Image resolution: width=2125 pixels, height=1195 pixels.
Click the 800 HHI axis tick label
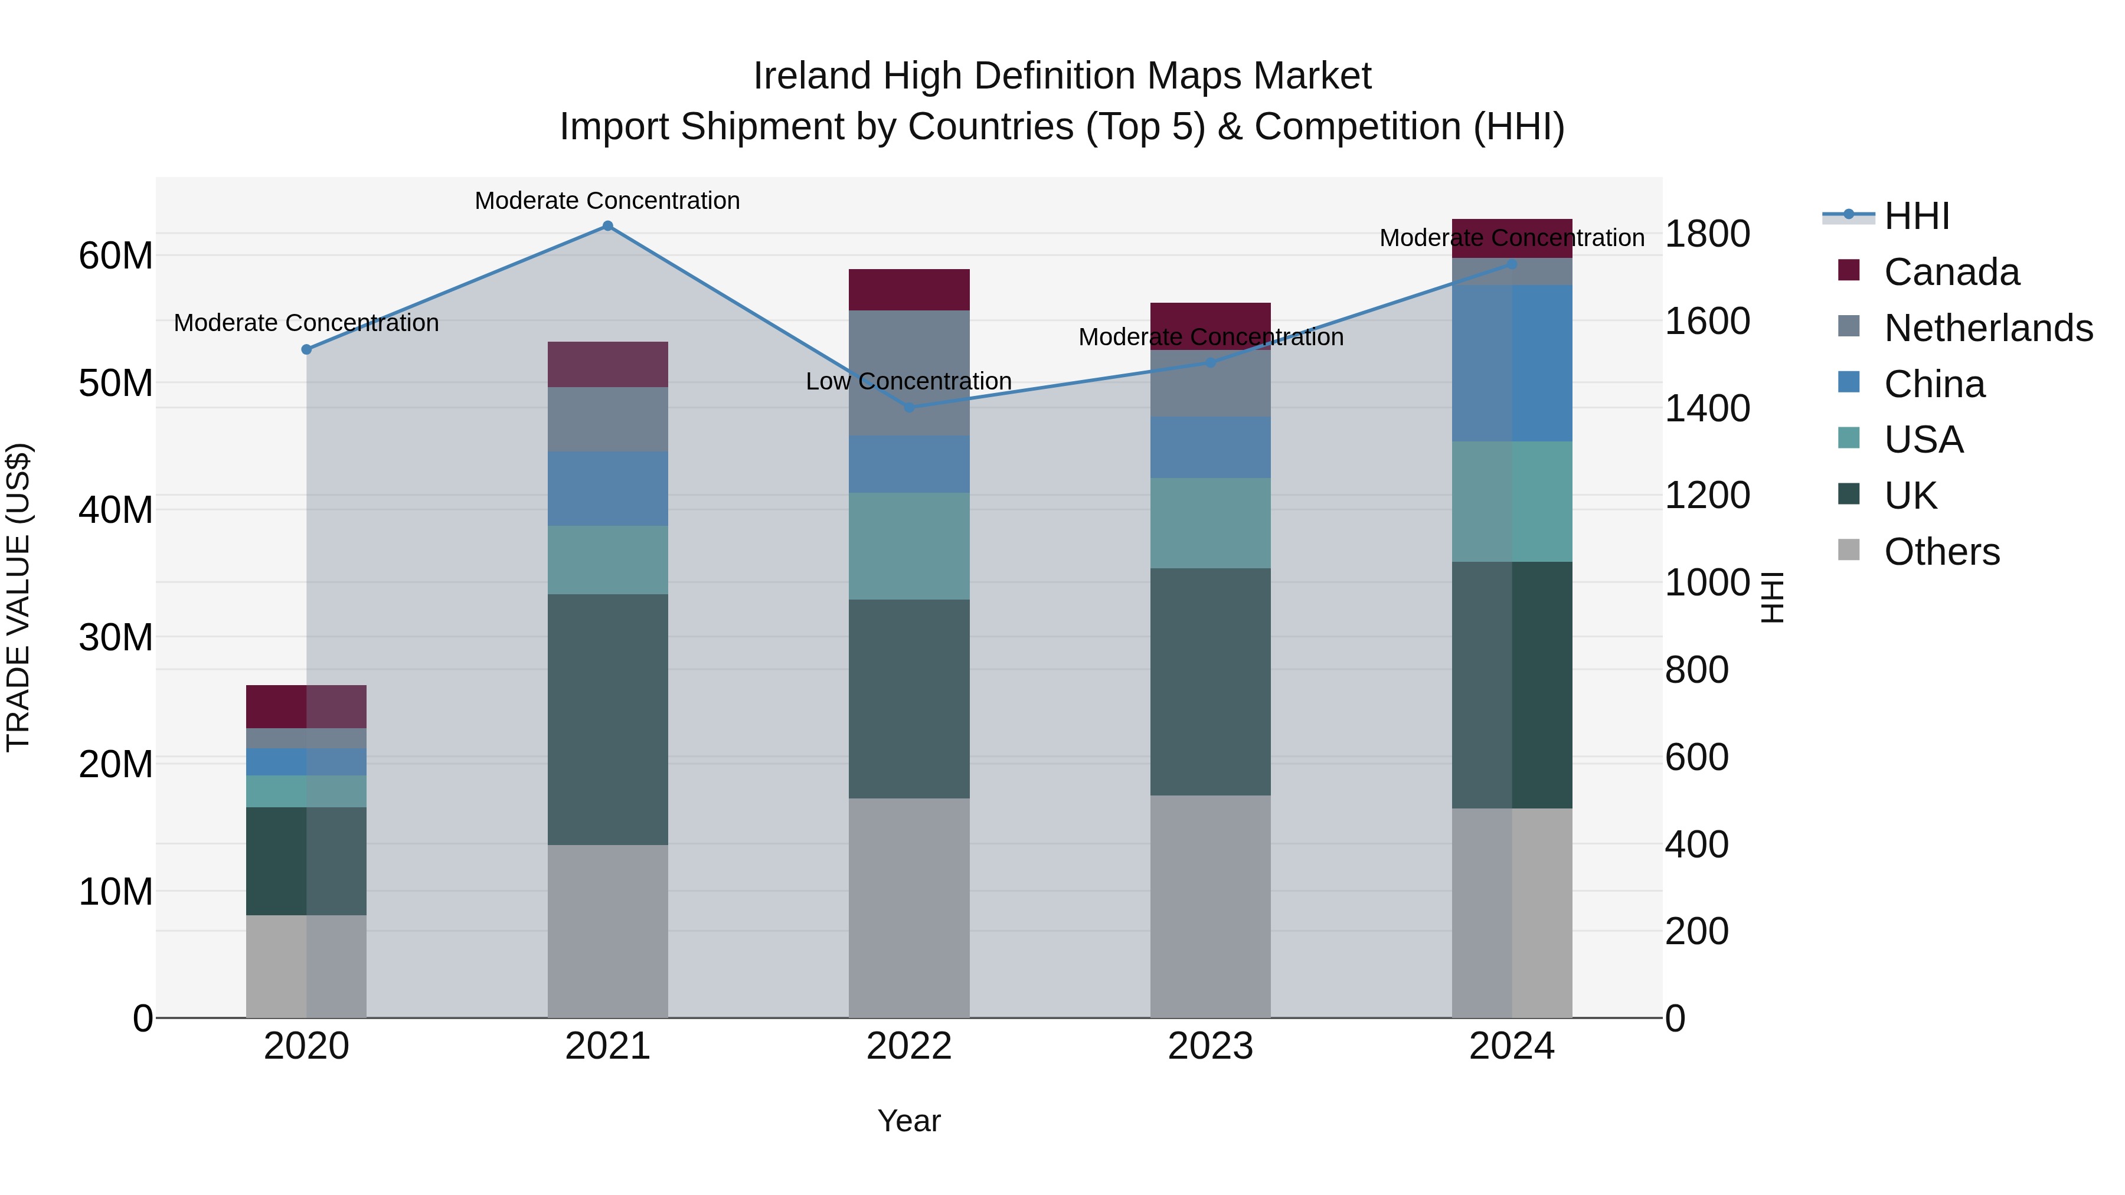(1697, 670)
